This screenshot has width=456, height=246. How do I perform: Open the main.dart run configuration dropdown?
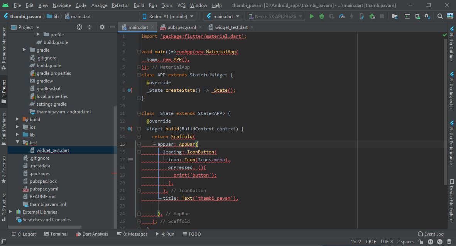click(x=223, y=16)
